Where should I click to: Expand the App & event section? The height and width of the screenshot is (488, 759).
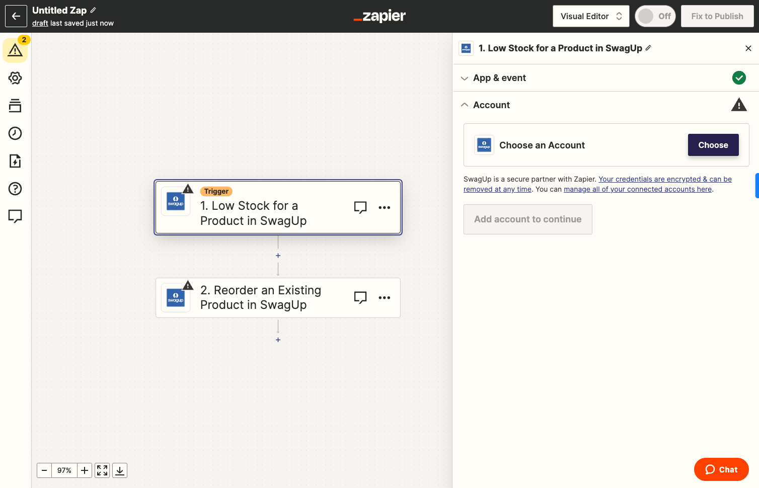[x=606, y=78]
